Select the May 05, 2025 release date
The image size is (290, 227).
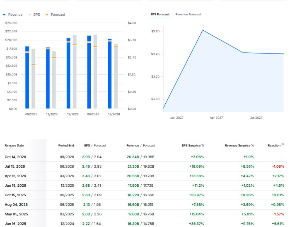[16, 214]
